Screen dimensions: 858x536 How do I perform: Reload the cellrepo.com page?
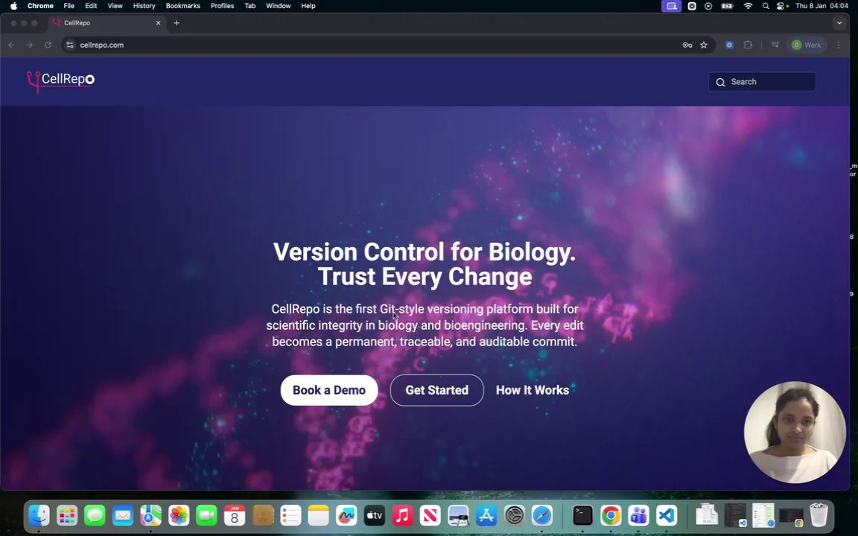48,45
